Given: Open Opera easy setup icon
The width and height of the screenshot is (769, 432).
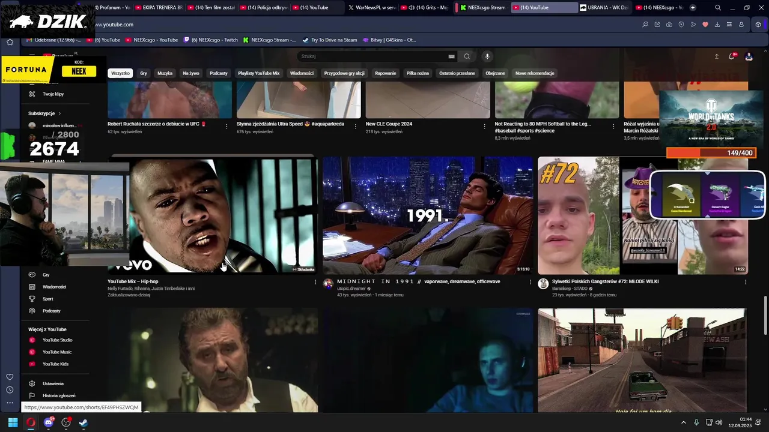Looking at the screenshot, I should 729,25.
